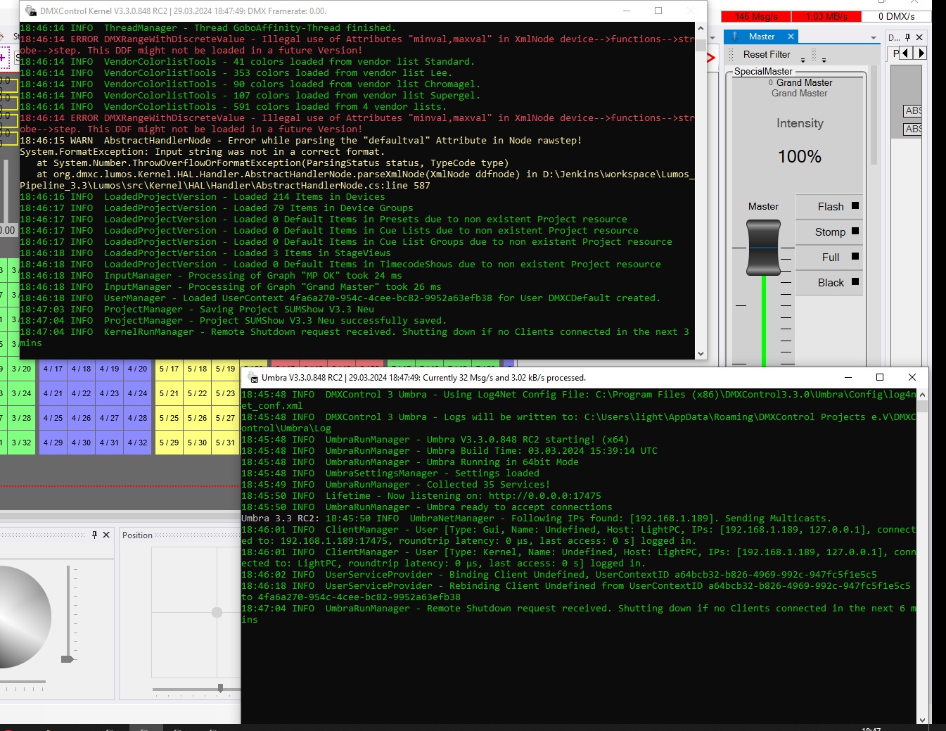946x731 pixels.
Task: Toggle the Stomp master button
Action: 830,232
